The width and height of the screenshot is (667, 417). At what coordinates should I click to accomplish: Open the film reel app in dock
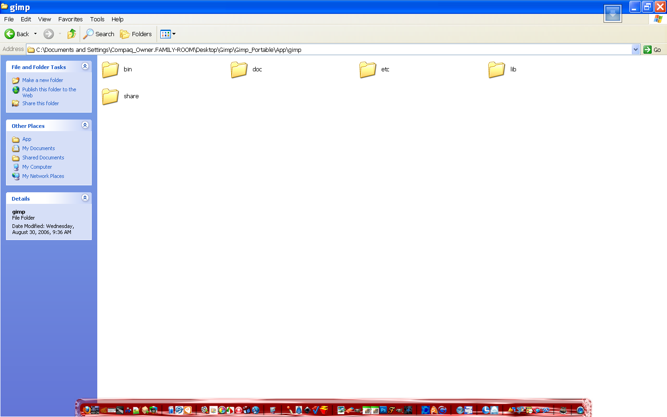(x=204, y=410)
